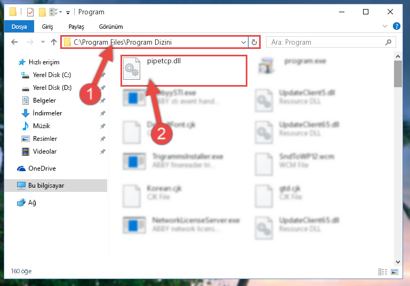Screen dimensions: 410x286
Task: Open Videolar folder in sidebar
Action: [x=44, y=152]
